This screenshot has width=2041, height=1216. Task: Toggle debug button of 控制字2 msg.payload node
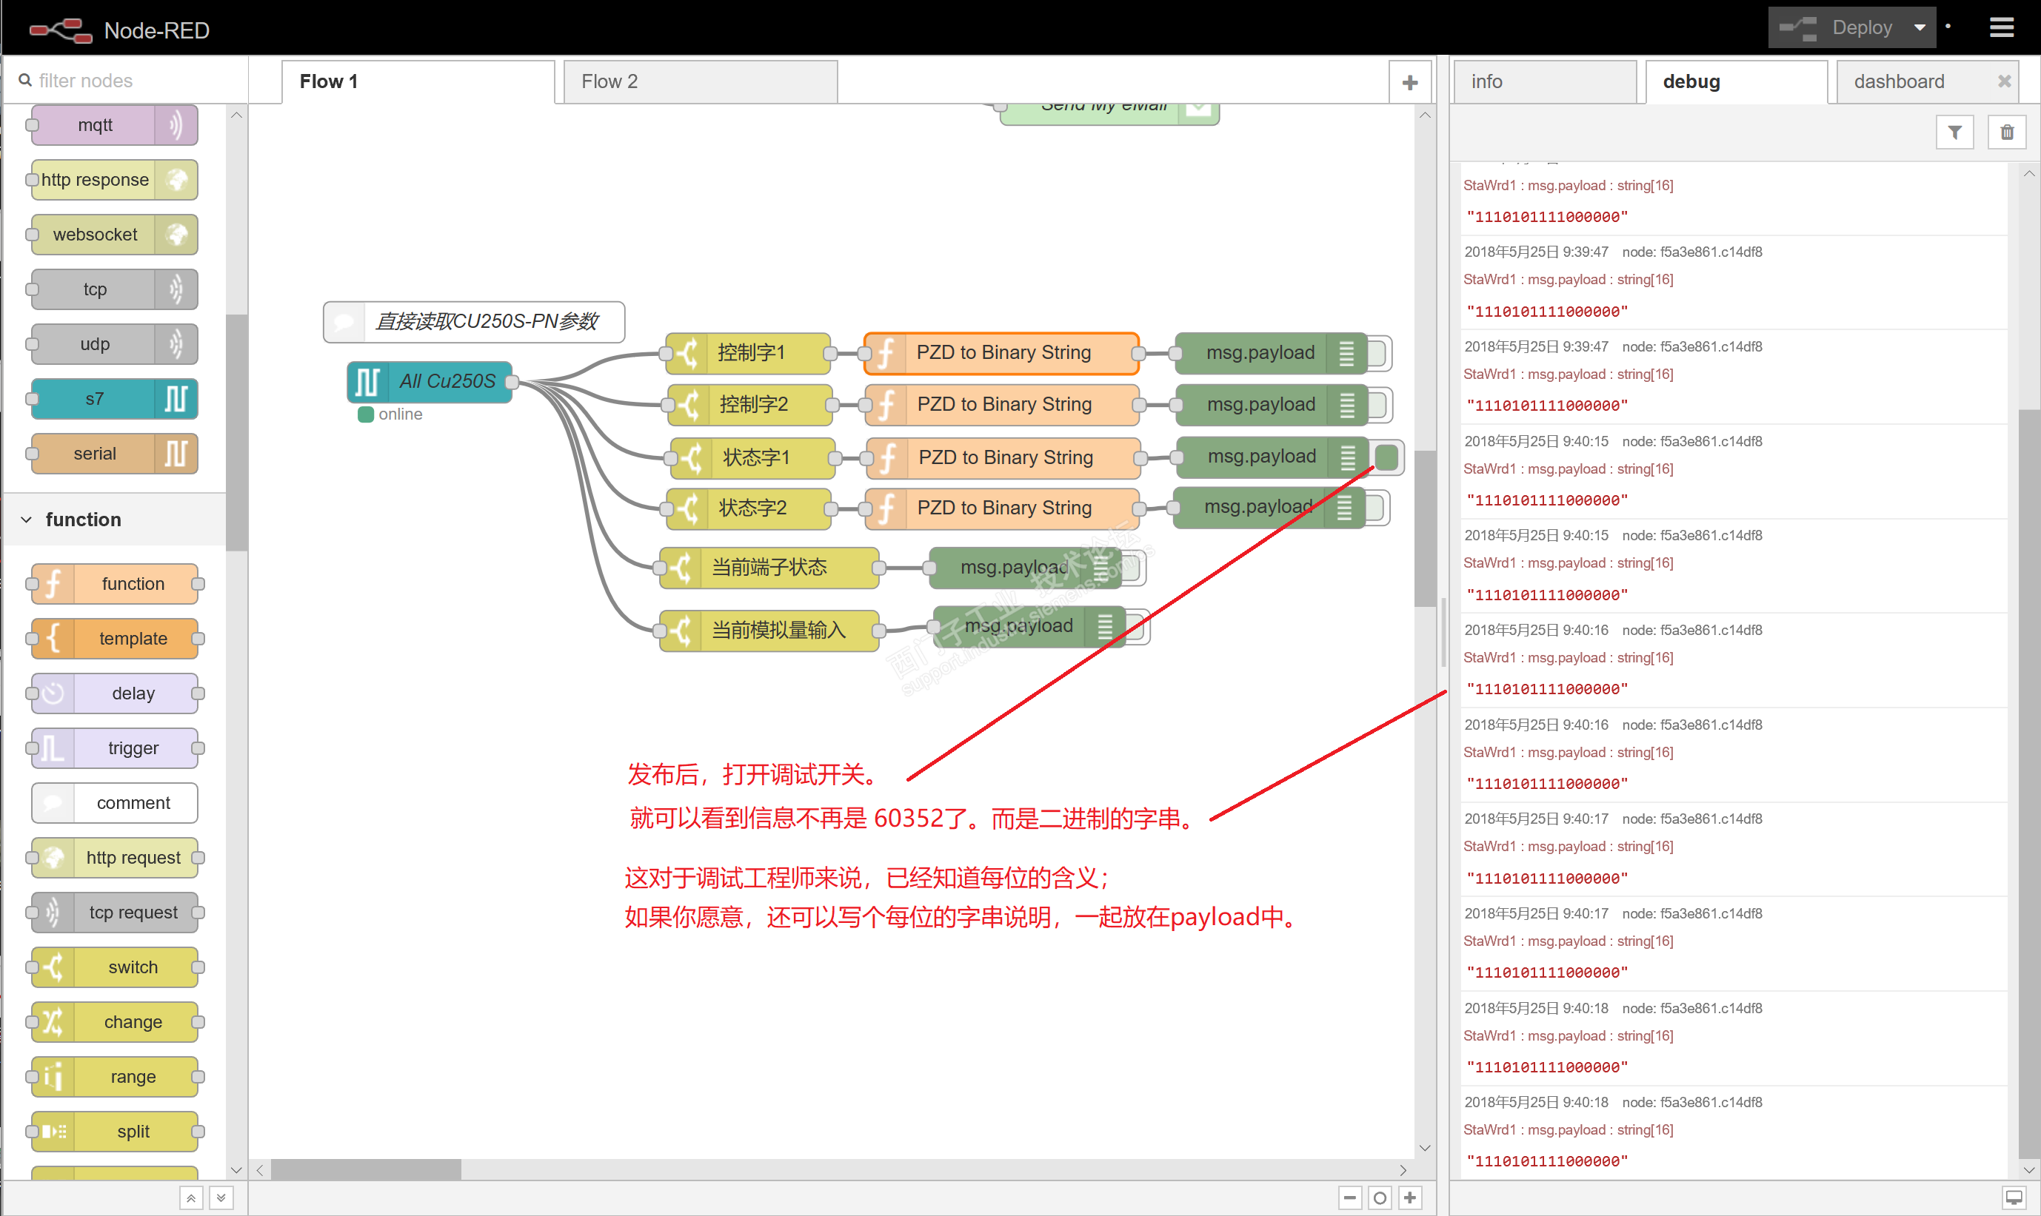(1379, 405)
